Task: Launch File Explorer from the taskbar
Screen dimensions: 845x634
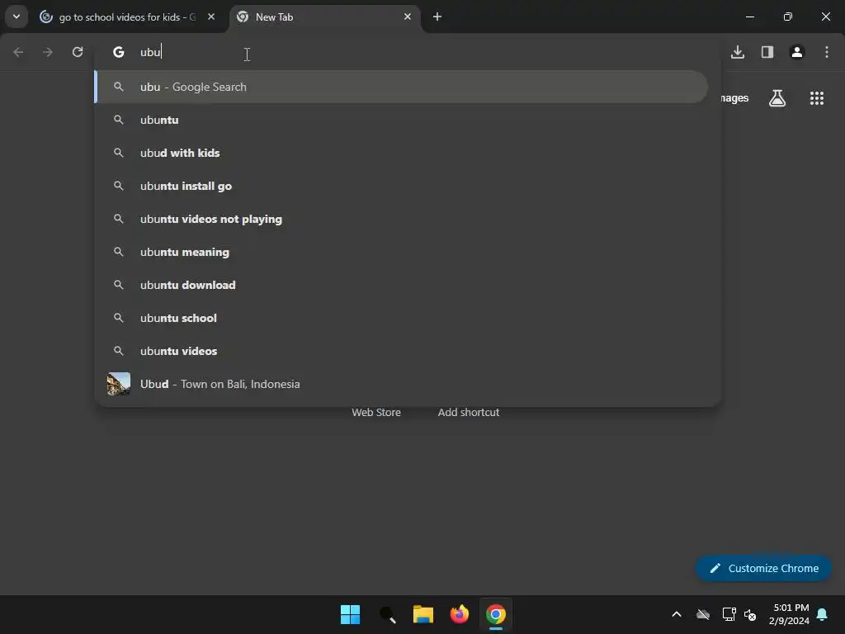Action: 423,614
